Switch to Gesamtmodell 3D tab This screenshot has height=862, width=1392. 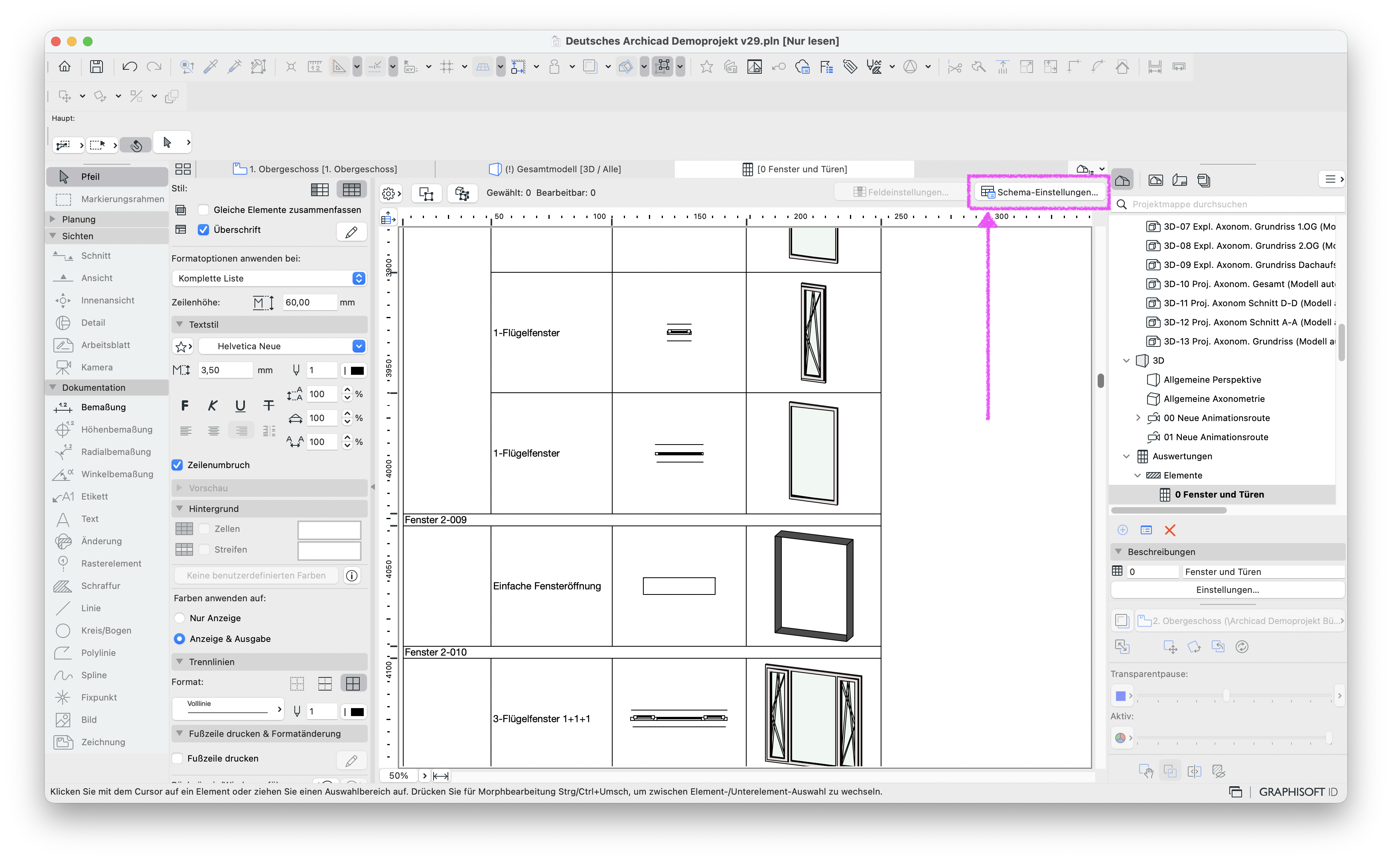[x=556, y=169]
